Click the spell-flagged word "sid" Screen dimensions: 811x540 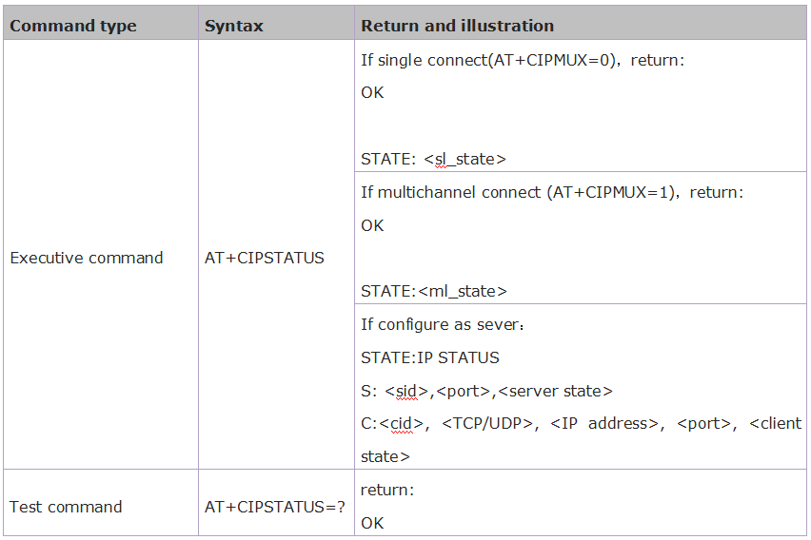406,391
